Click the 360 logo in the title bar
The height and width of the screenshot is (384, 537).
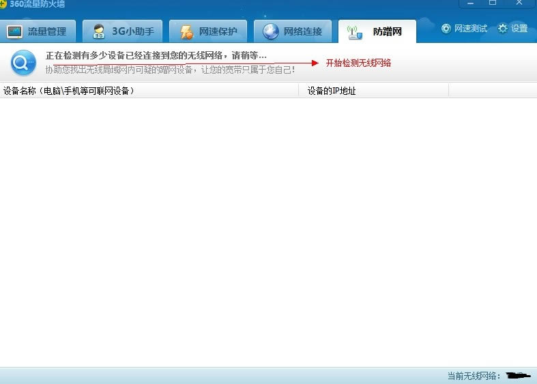3,4
